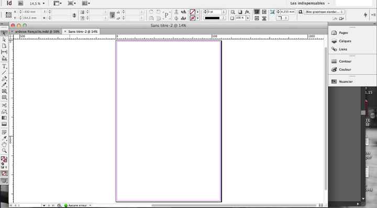The width and height of the screenshot is (377, 208).
Task: Select the Pencil tool
Action: click(4, 85)
